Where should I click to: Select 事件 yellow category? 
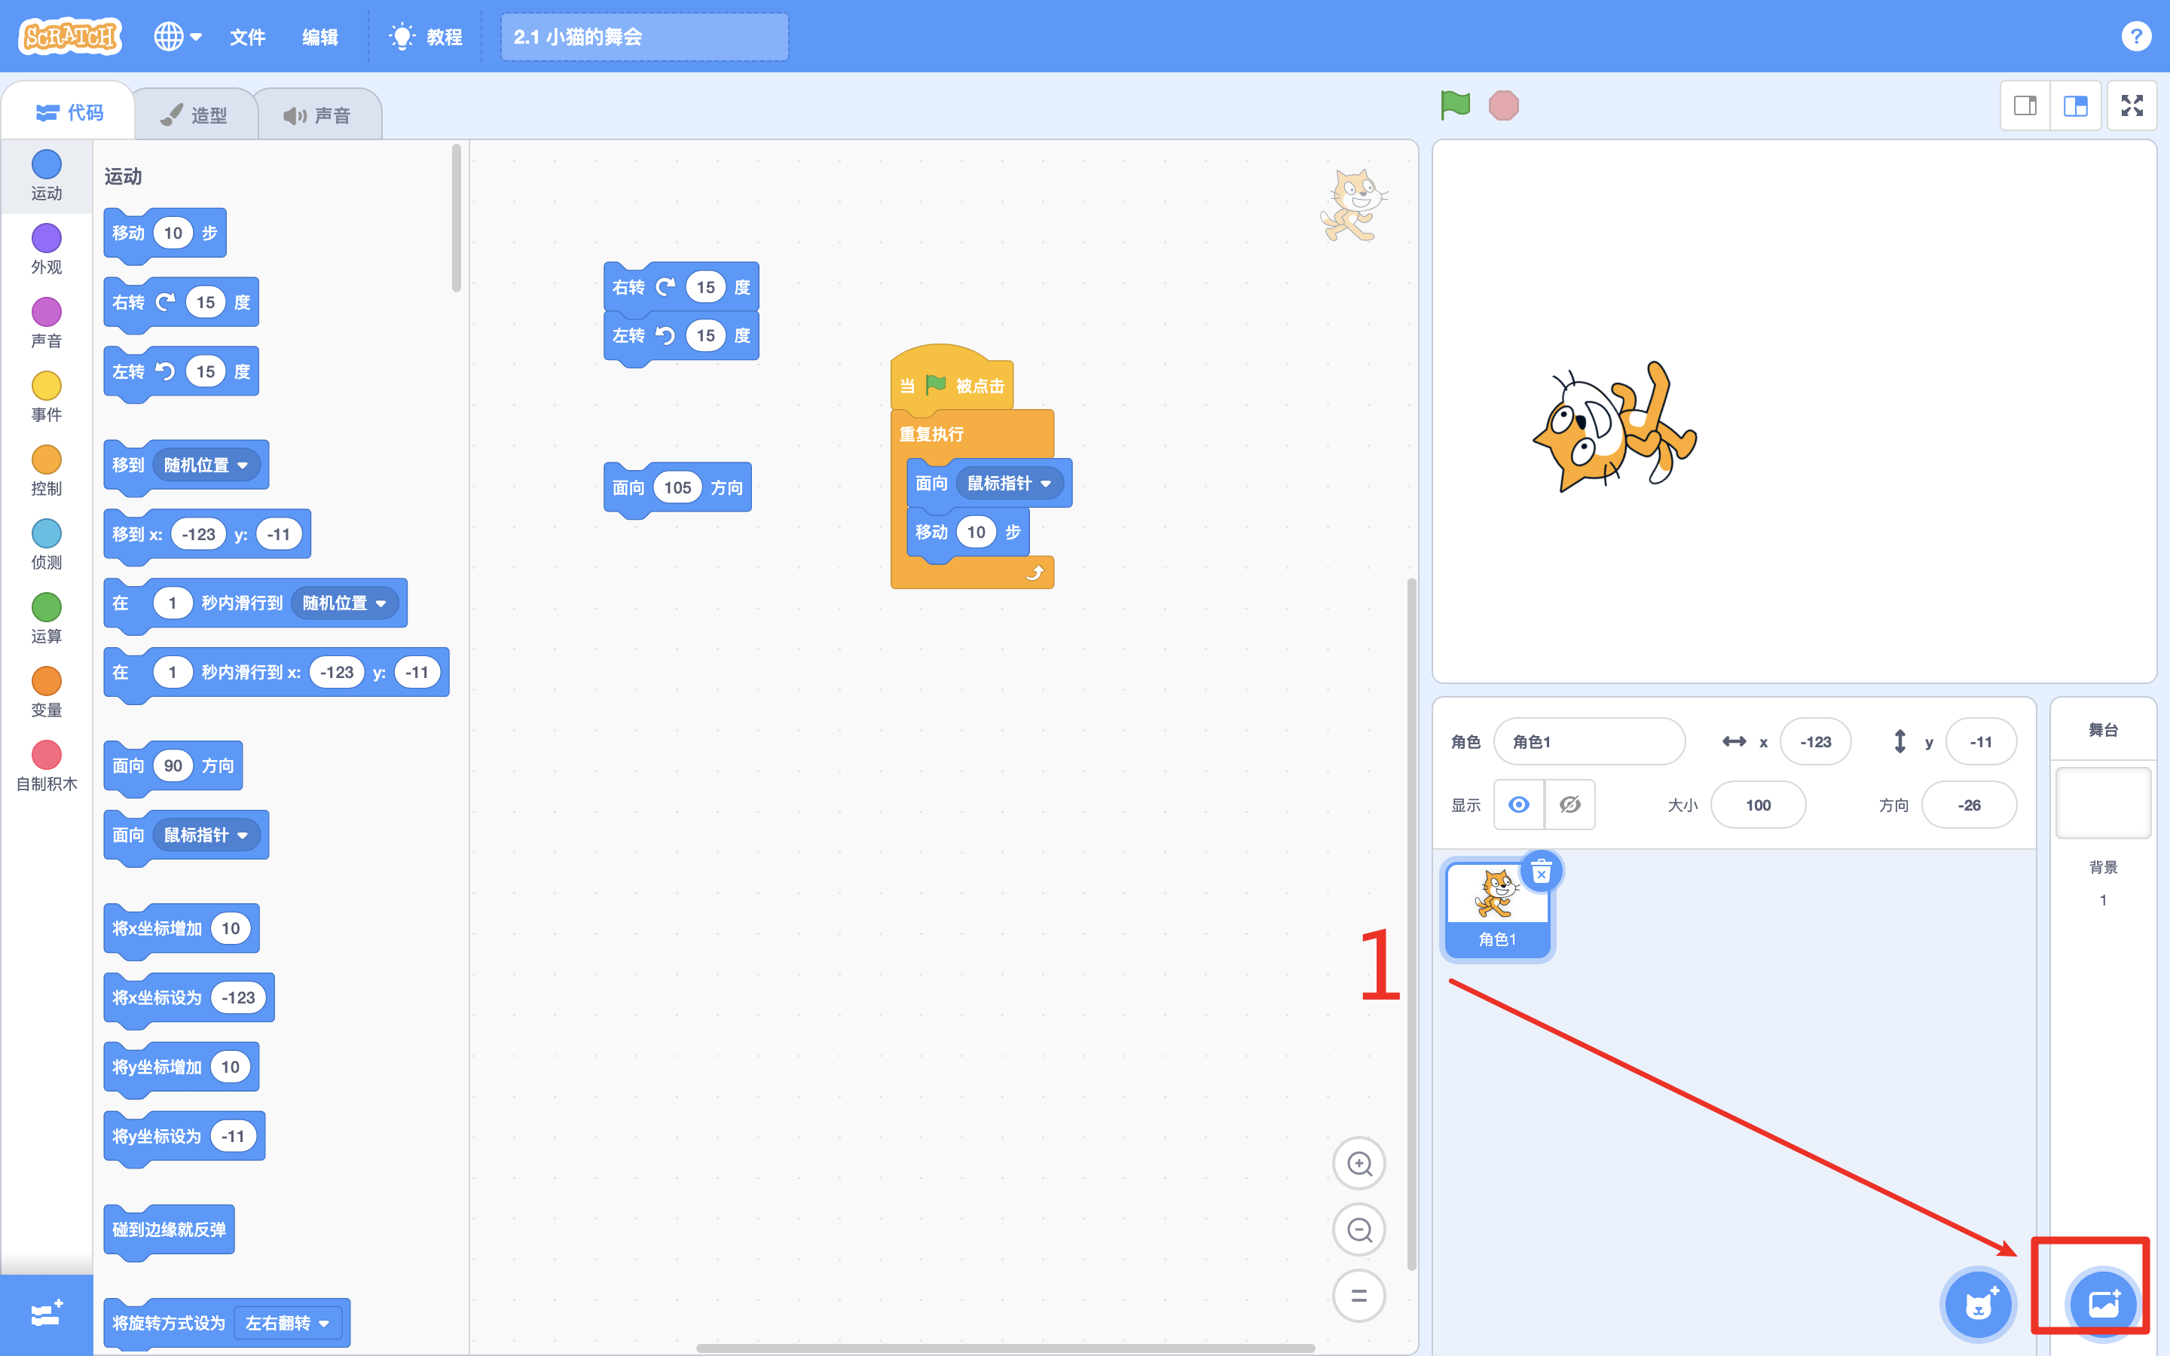coord(47,397)
